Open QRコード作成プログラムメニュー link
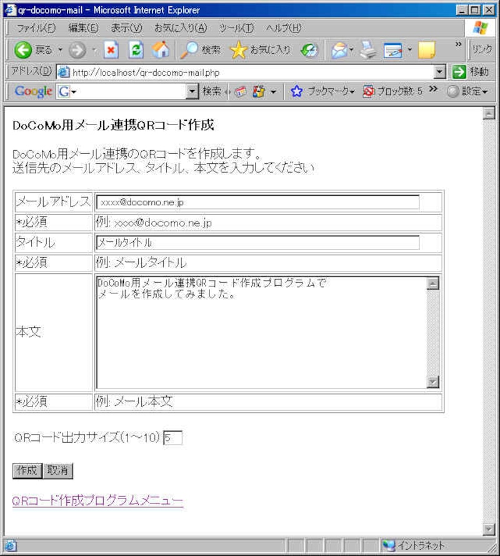The height and width of the screenshot is (556, 500). (97, 501)
